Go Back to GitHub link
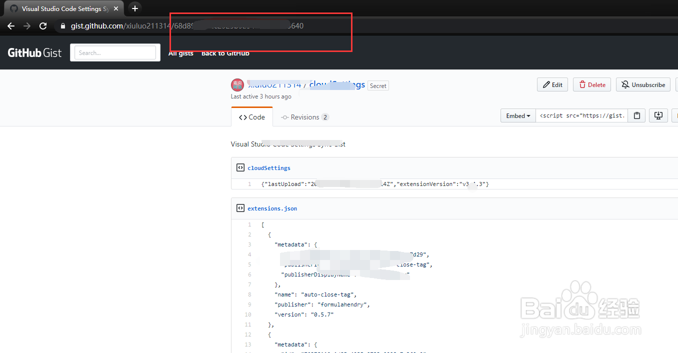 pyautogui.click(x=225, y=53)
